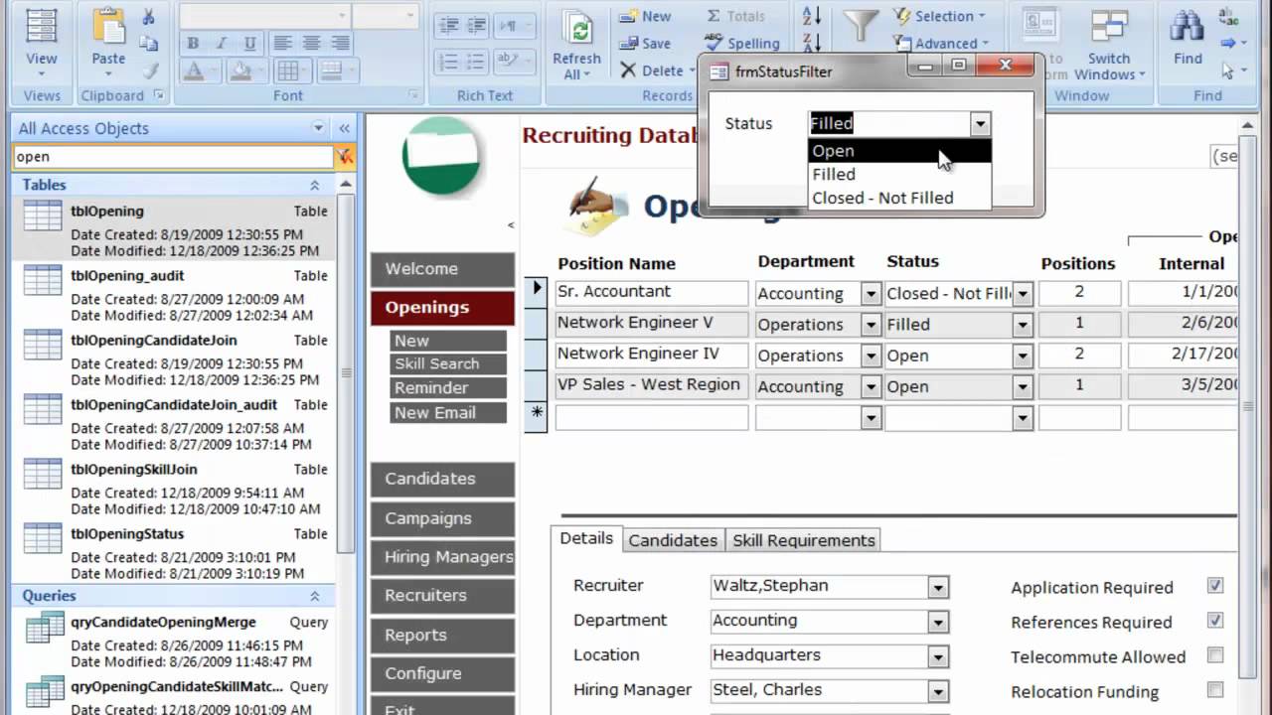
Task: Click the Paste clipboard icon
Action: tap(108, 40)
